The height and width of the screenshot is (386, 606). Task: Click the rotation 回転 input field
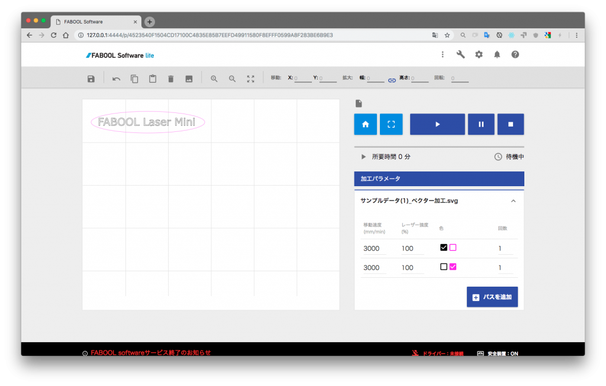(x=459, y=79)
